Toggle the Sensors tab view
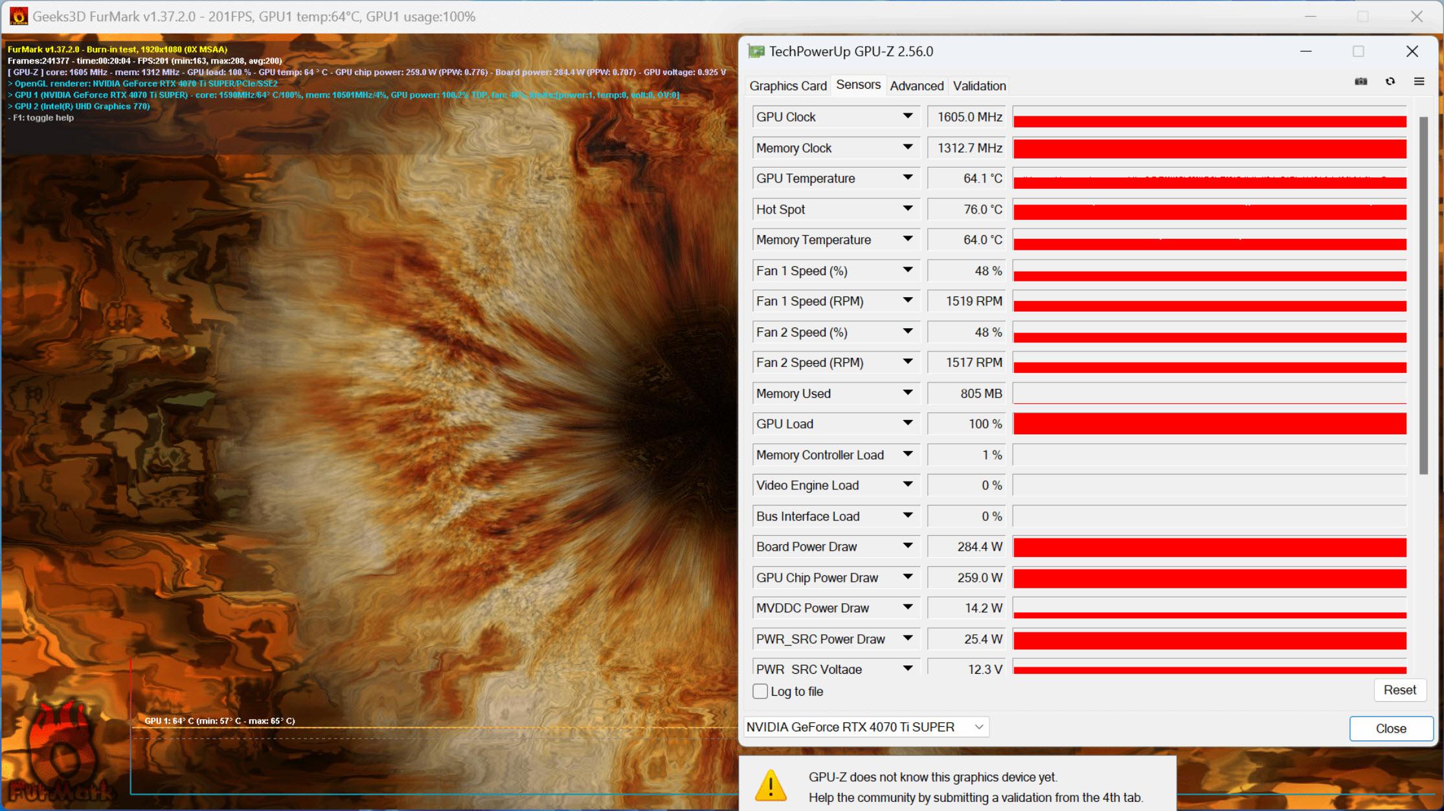This screenshot has height=811, width=1444. point(857,85)
